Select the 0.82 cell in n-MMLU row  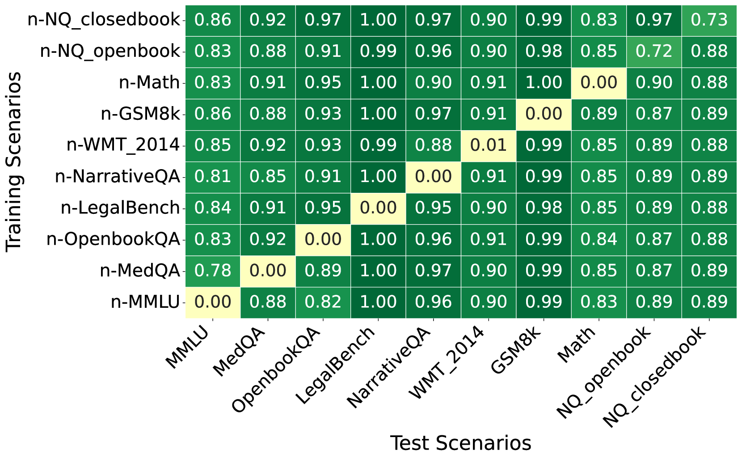[x=323, y=302]
